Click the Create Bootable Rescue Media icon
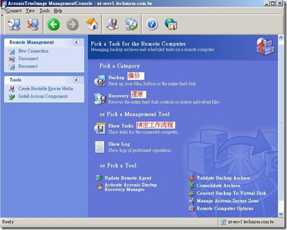 tap(12, 89)
